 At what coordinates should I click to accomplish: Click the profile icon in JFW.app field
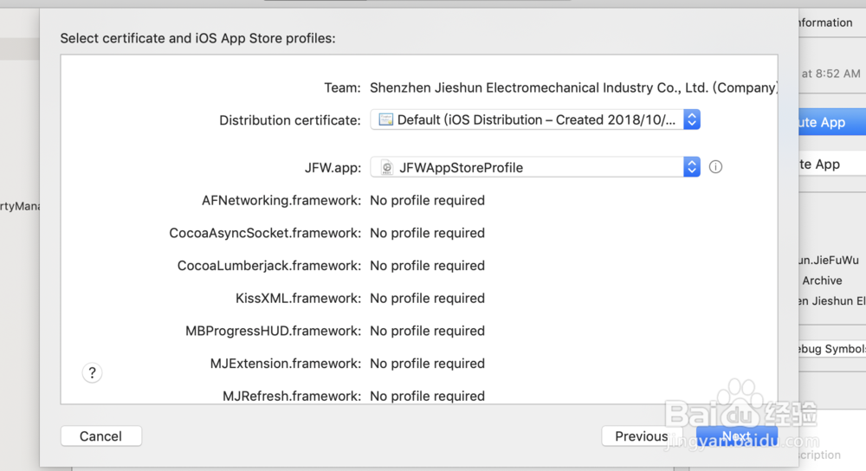[x=386, y=167]
